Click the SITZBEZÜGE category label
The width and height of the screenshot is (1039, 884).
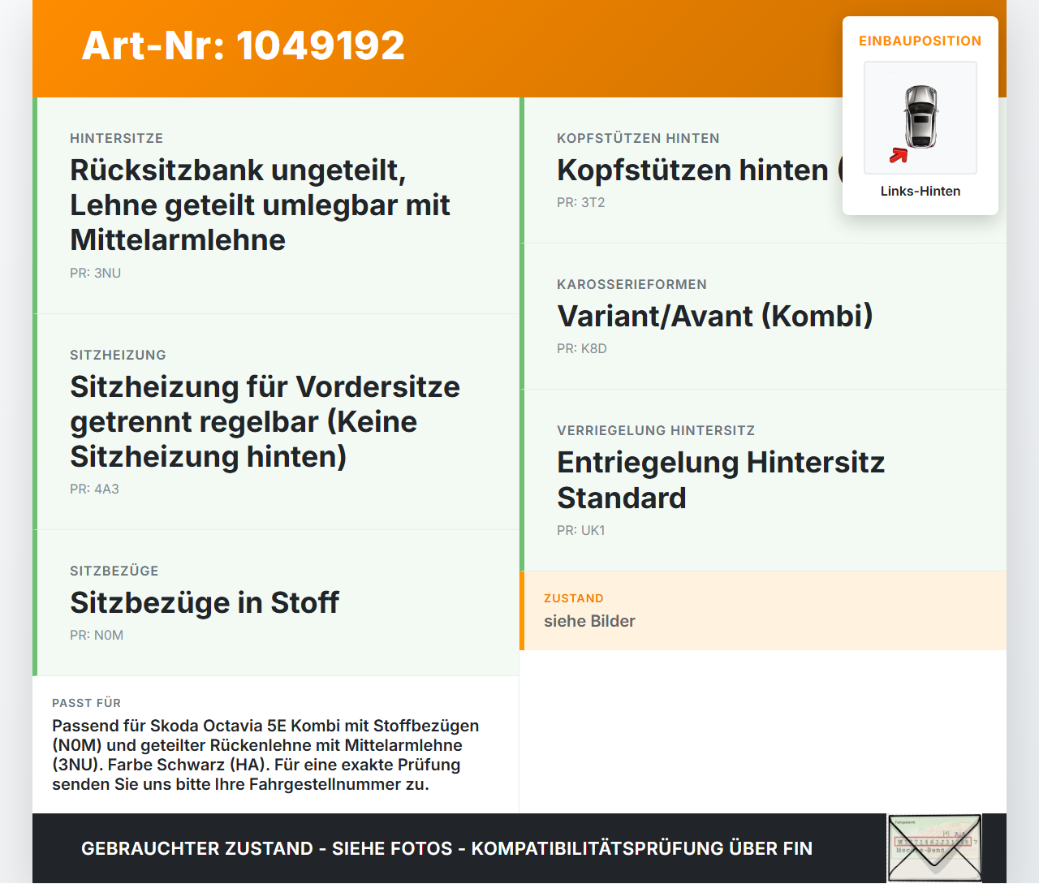[x=114, y=571]
